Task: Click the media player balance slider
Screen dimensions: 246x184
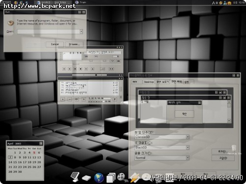Action: (104, 61)
